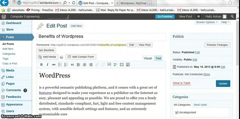The height and width of the screenshot is (119, 240).
Task: Open the features hyperlink in the post body
Action: click(x=45, y=93)
